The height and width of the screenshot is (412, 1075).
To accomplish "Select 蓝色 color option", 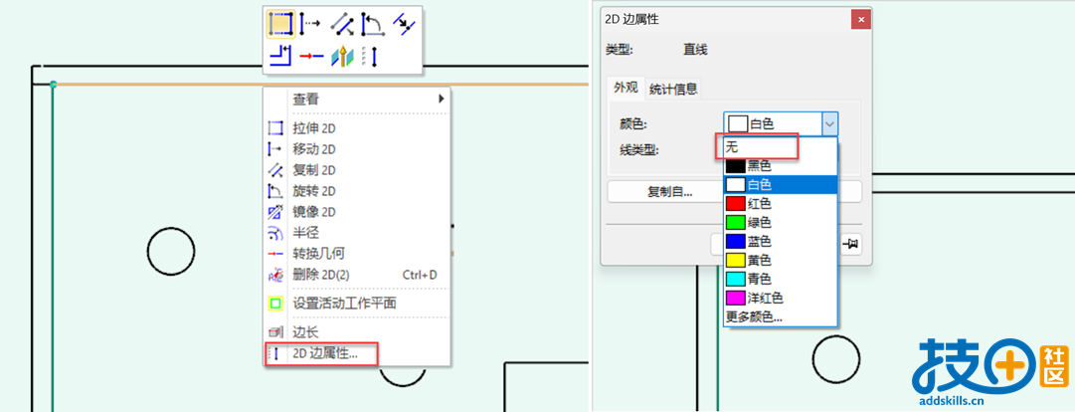I will (x=781, y=241).
